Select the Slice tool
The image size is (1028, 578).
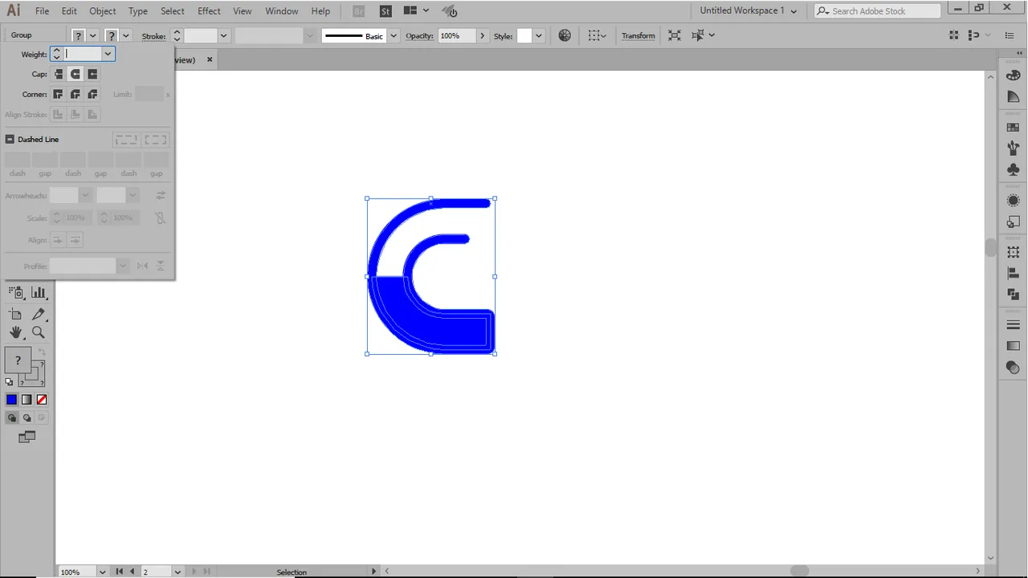coord(39,314)
